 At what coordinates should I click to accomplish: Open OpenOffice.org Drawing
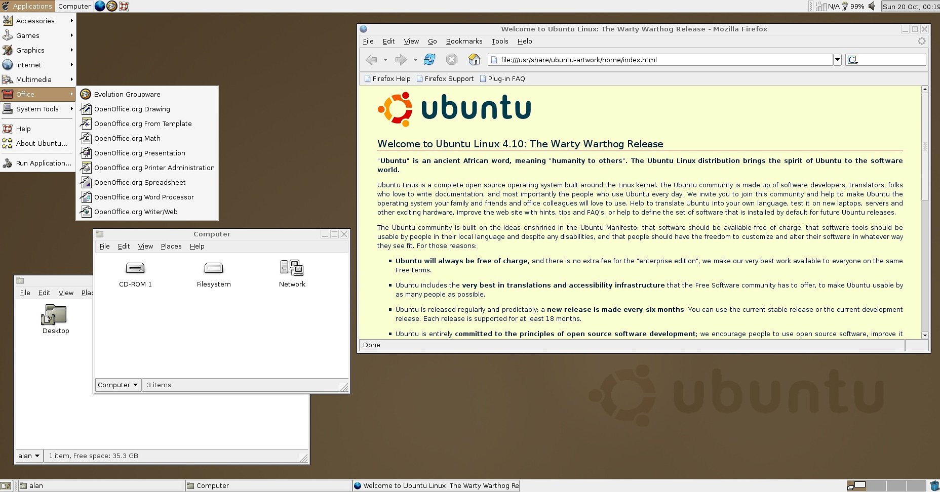click(x=147, y=109)
